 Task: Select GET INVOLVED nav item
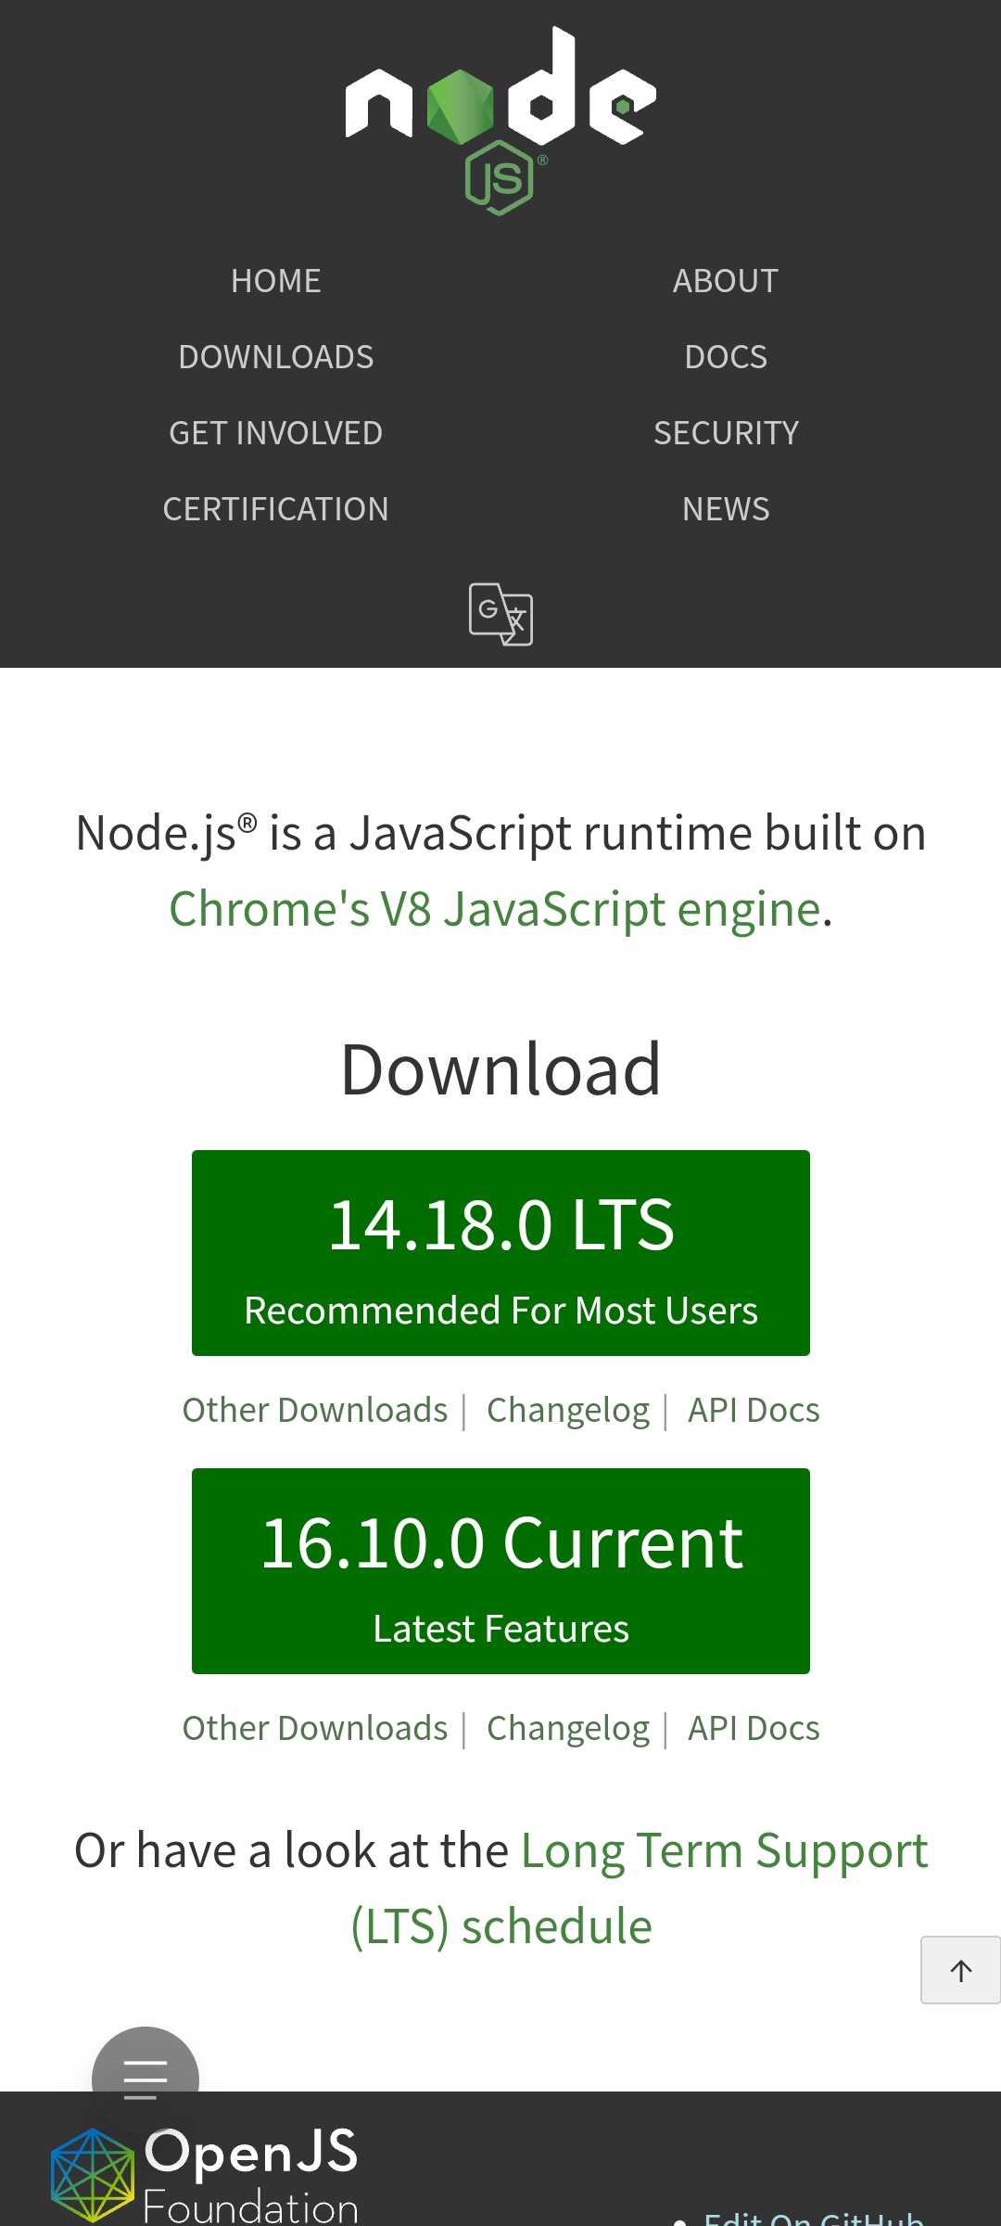coord(276,433)
